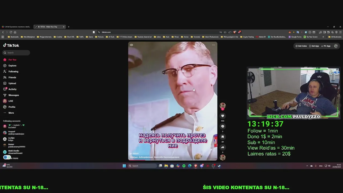Open Brave Shields lion icon

tap(235, 32)
